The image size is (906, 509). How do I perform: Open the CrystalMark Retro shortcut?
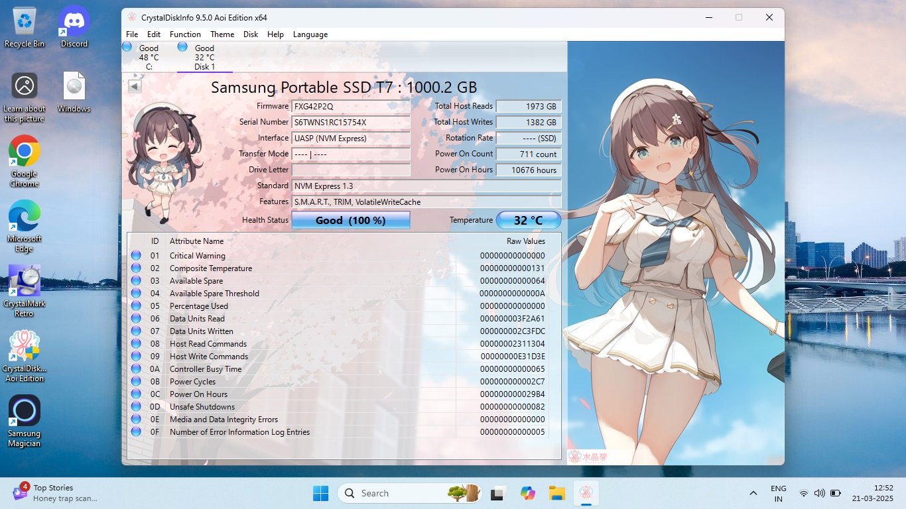25,291
